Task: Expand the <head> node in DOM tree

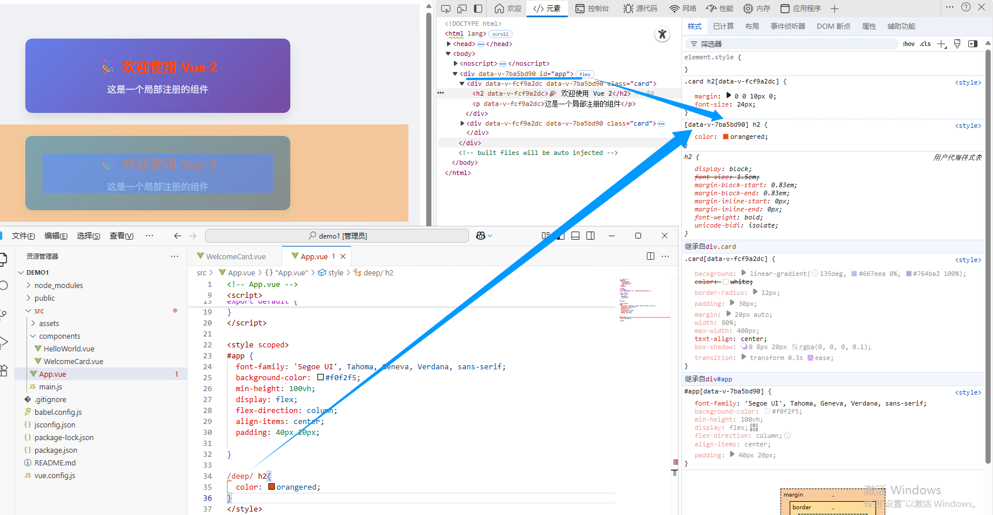Action: coord(449,44)
